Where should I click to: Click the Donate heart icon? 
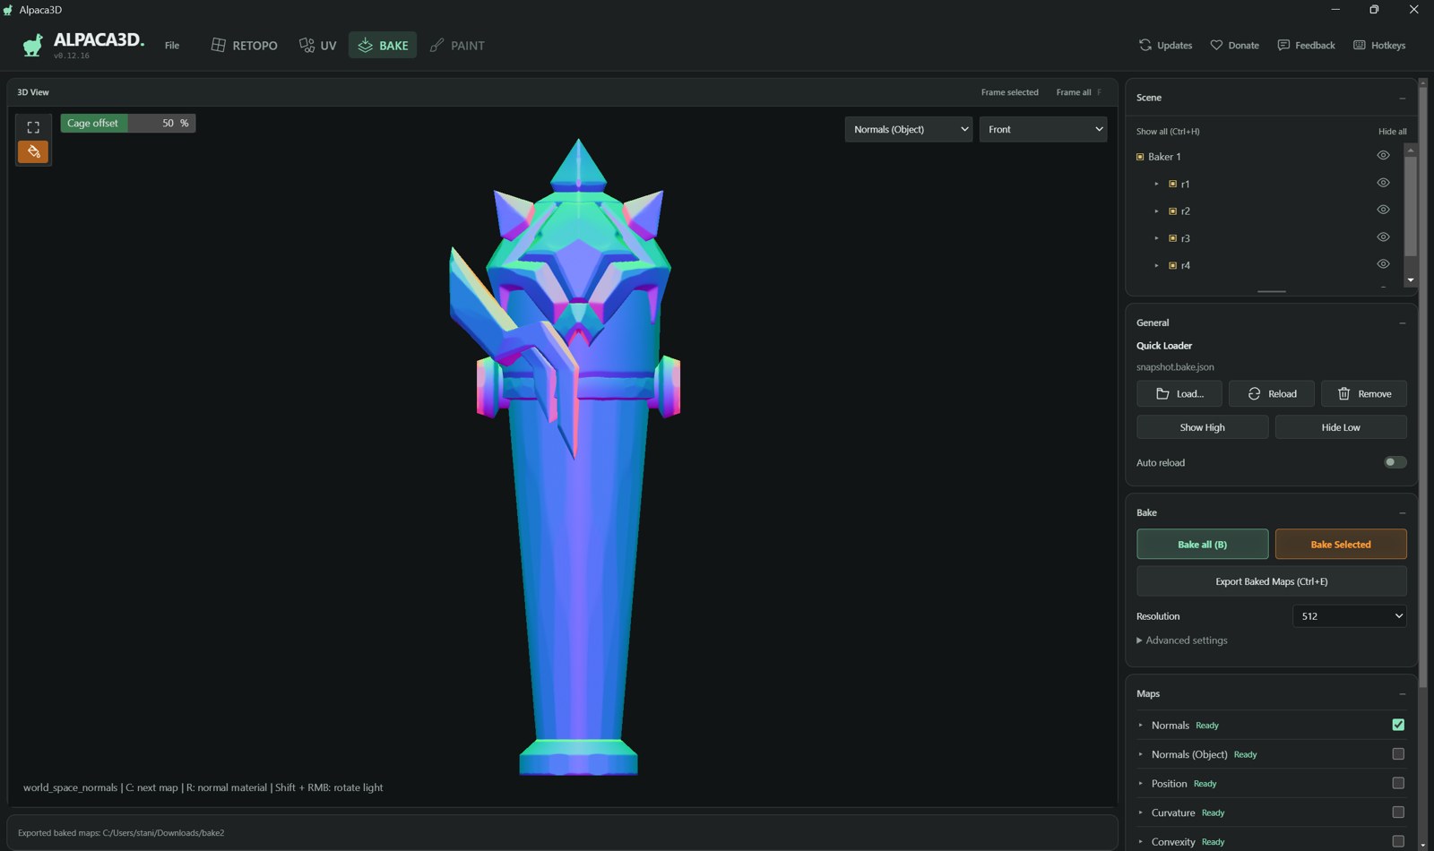[1216, 45]
